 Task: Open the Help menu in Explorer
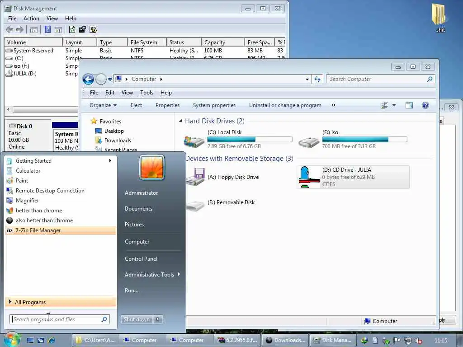coord(166,93)
